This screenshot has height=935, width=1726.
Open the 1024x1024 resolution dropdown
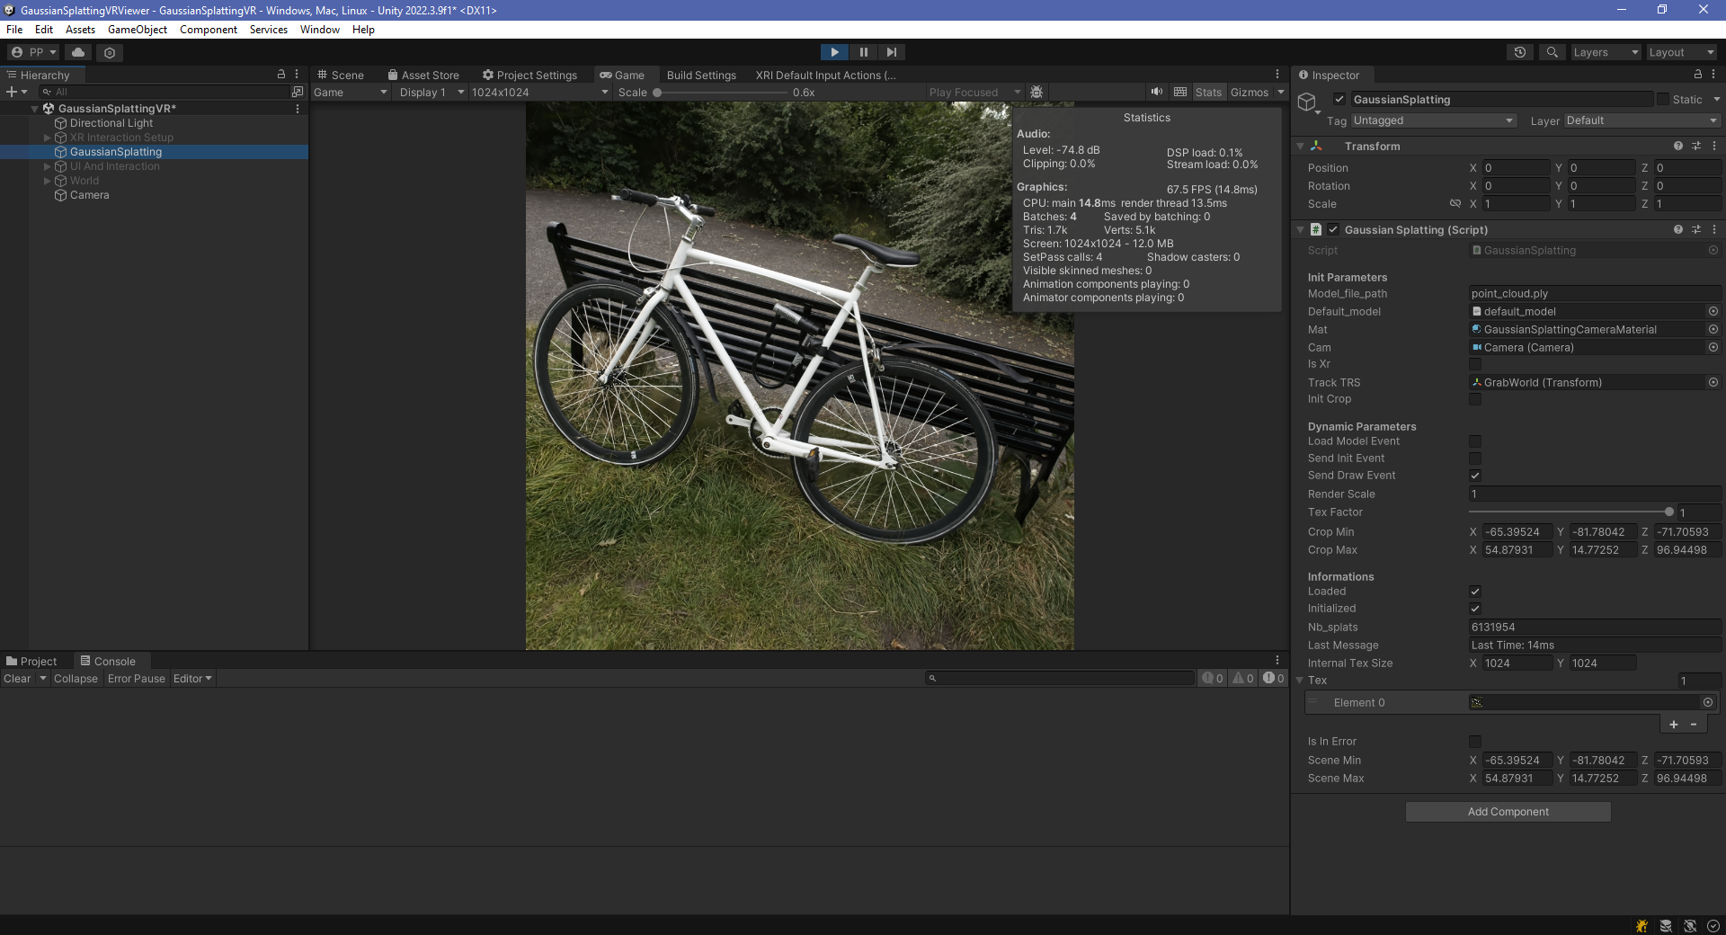pos(539,92)
